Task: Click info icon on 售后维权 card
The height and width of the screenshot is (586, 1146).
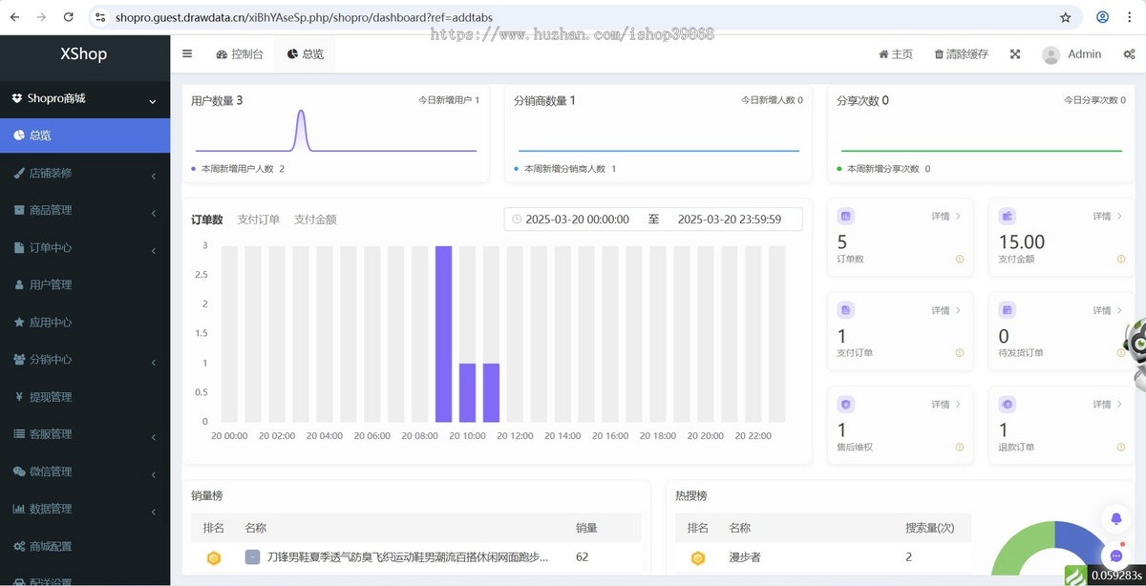Action: (x=960, y=447)
